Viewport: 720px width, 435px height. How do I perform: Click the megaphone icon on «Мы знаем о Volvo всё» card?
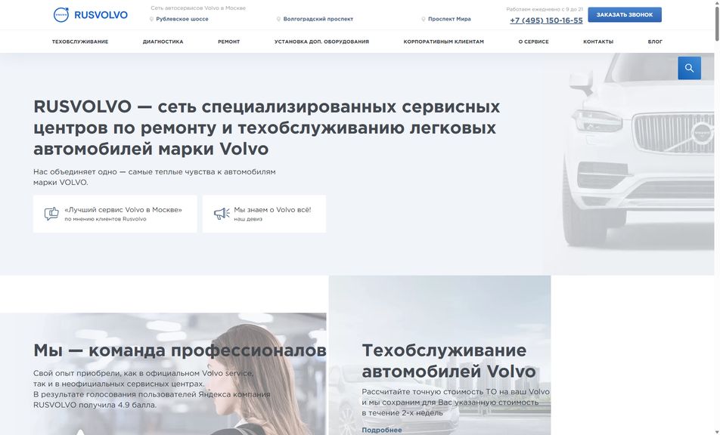[x=222, y=214]
